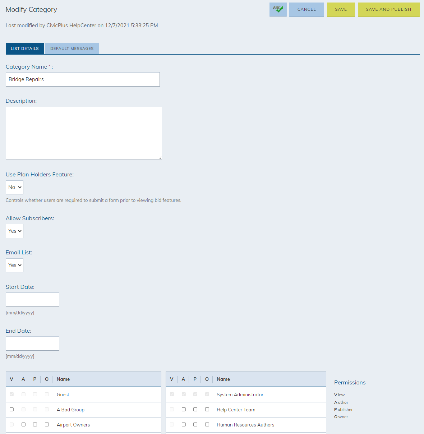Toggle Author checkbox for Help Center Team

pos(184,410)
